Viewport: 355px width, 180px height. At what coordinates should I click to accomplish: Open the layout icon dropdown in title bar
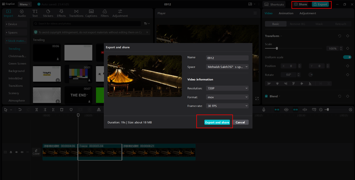tap(252, 4)
